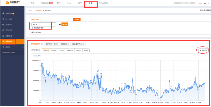Click the help icon on 数据透视 tab

(x=68, y=44)
